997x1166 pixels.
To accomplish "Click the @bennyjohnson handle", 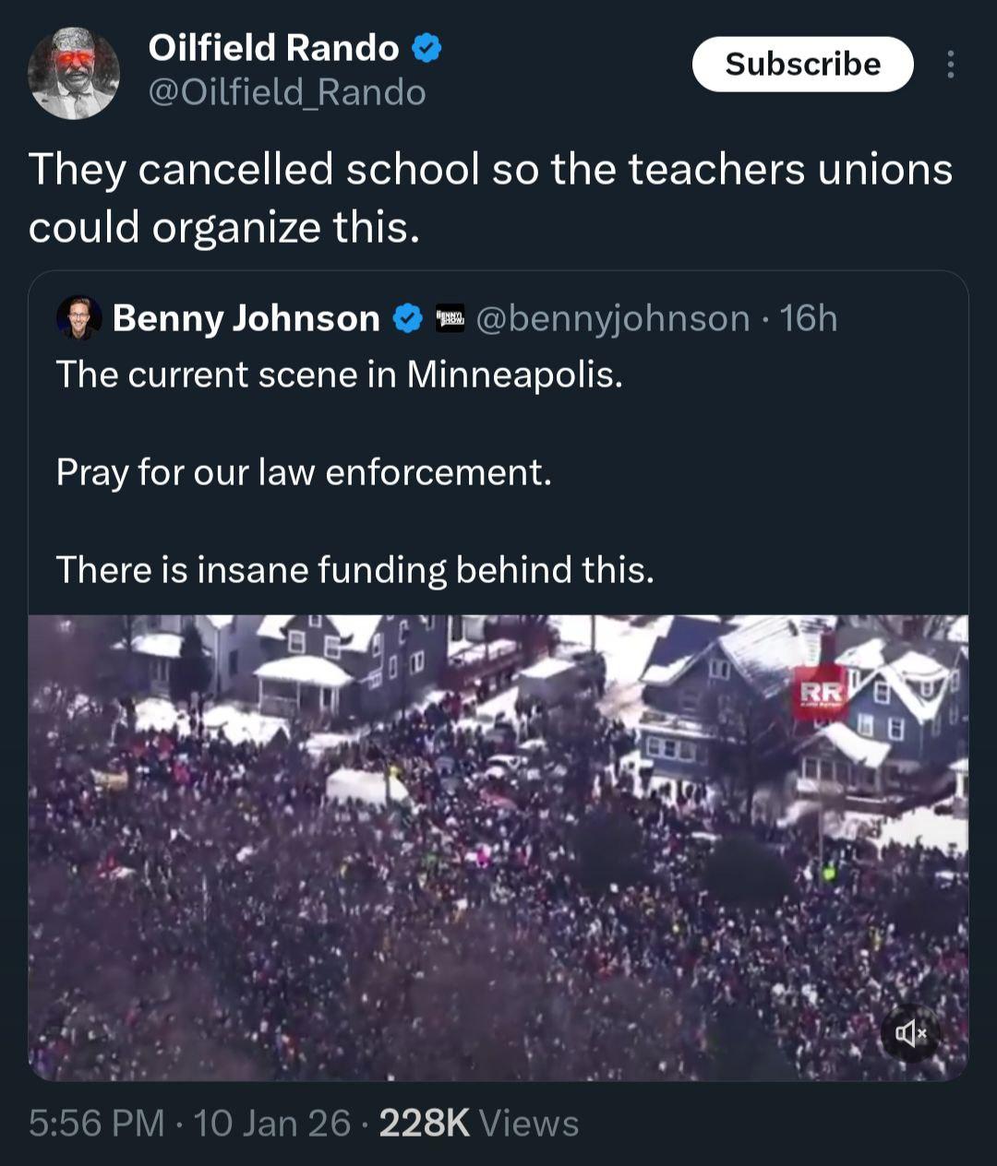I will coord(613,318).
